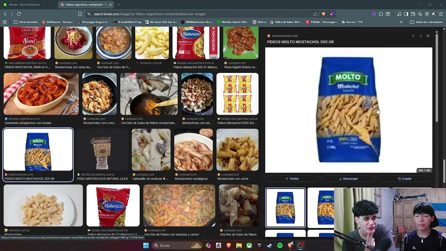Image resolution: width=446 pixels, height=251 pixels.
Task: Open the Editor de fotos BeF... bookmark
Action: [286, 22]
